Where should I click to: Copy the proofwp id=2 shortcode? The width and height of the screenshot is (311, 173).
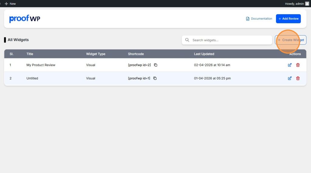tap(155, 65)
